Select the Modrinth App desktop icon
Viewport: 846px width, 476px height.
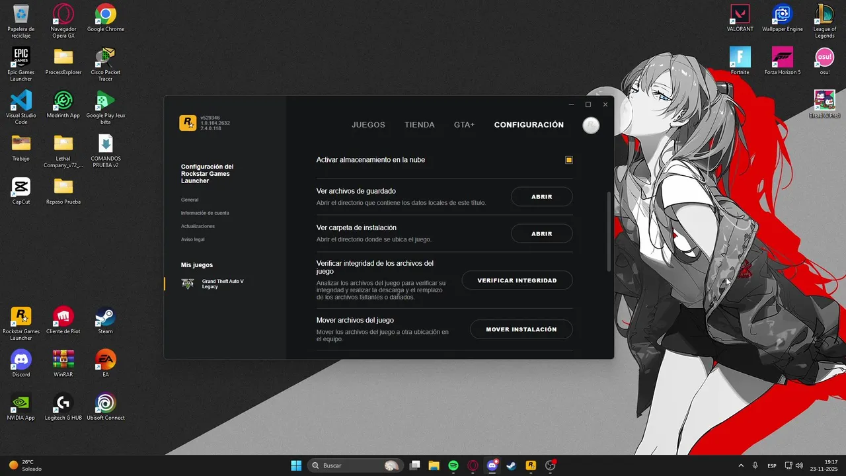(63, 104)
